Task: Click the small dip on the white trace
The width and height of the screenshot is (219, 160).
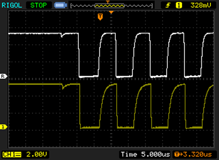Action: pyautogui.click(x=62, y=36)
